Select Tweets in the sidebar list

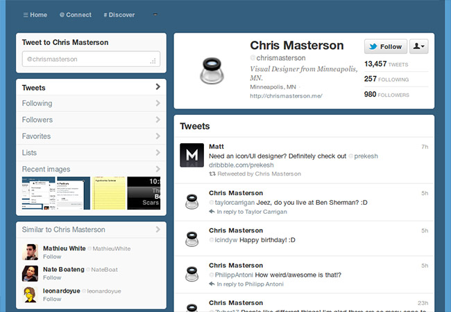click(91, 87)
